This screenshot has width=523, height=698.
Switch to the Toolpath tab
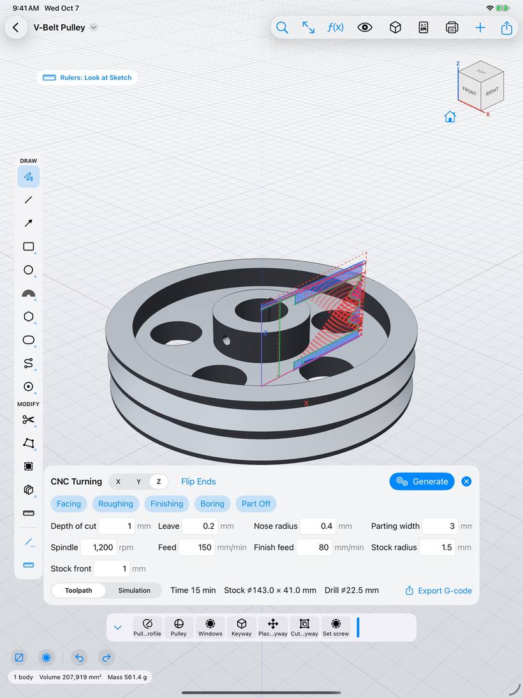(78, 591)
